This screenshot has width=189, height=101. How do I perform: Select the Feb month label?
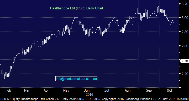8,90
